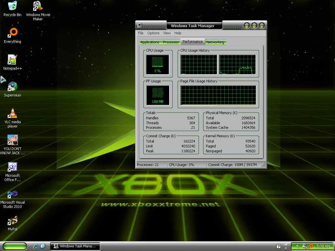Click the Page File Usage History graph
This screenshot has width=335, height=251.
(218, 95)
